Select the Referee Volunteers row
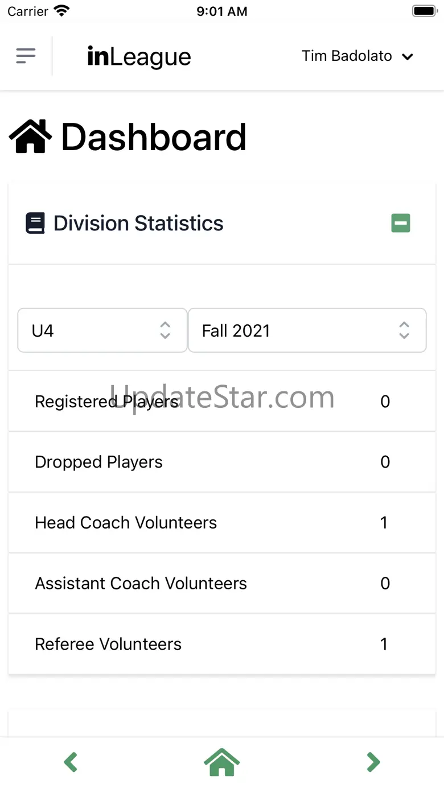The image size is (444, 789). point(222,644)
